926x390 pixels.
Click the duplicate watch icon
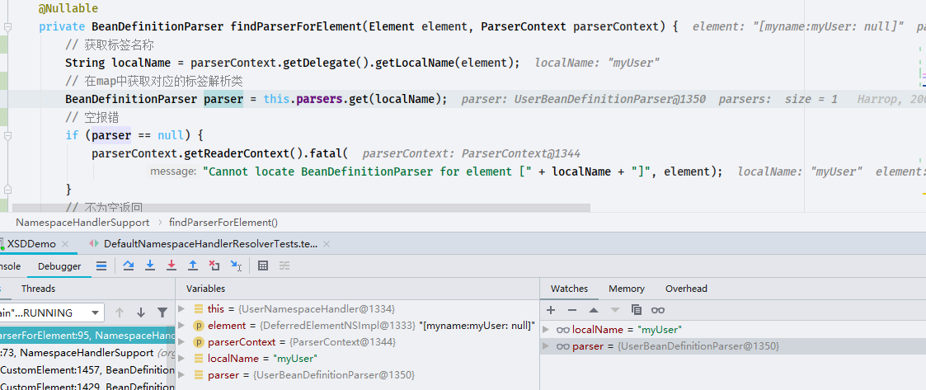636,310
